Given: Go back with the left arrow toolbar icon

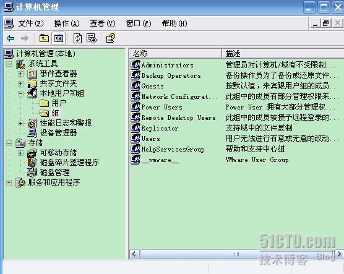Looking at the screenshot, I should [x=11, y=38].
